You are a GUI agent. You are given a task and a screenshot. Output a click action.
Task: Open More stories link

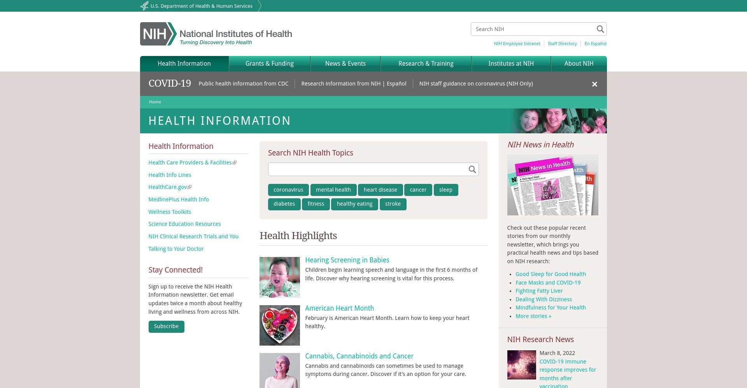click(533, 316)
